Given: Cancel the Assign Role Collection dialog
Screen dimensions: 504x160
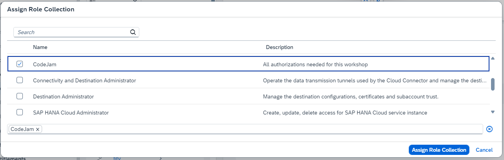Looking at the screenshot, I should tap(484, 150).
